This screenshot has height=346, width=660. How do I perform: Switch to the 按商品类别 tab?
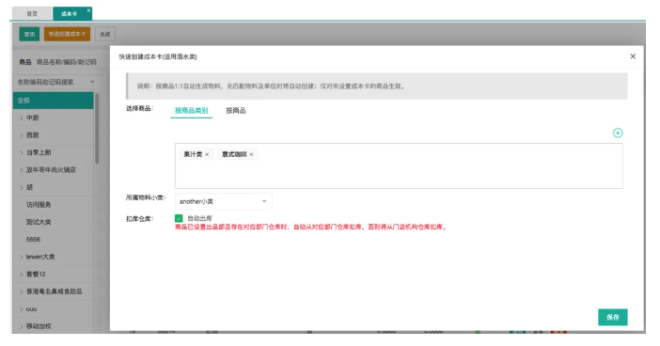[x=191, y=110]
